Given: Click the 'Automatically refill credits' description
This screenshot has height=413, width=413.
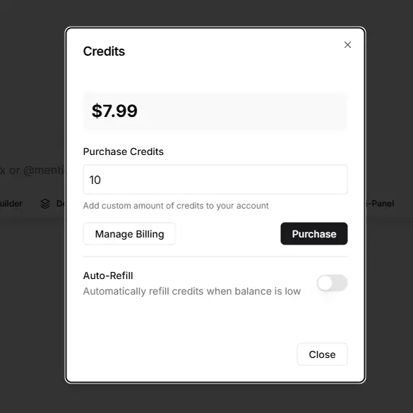Looking at the screenshot, I should pyautogui.click(x=192, y=291).
